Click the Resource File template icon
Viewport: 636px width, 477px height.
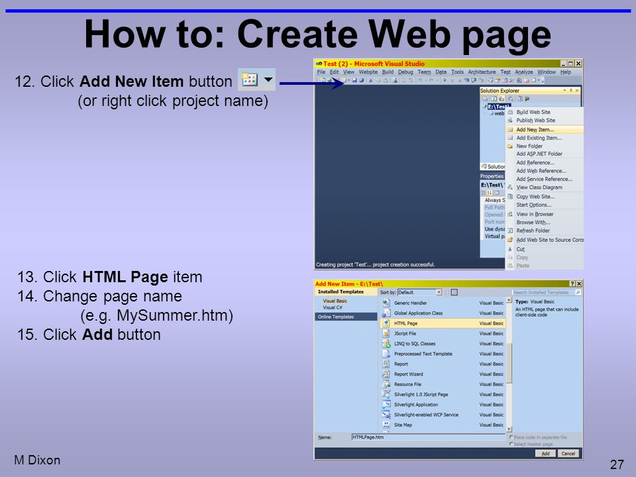pos(386,384)
